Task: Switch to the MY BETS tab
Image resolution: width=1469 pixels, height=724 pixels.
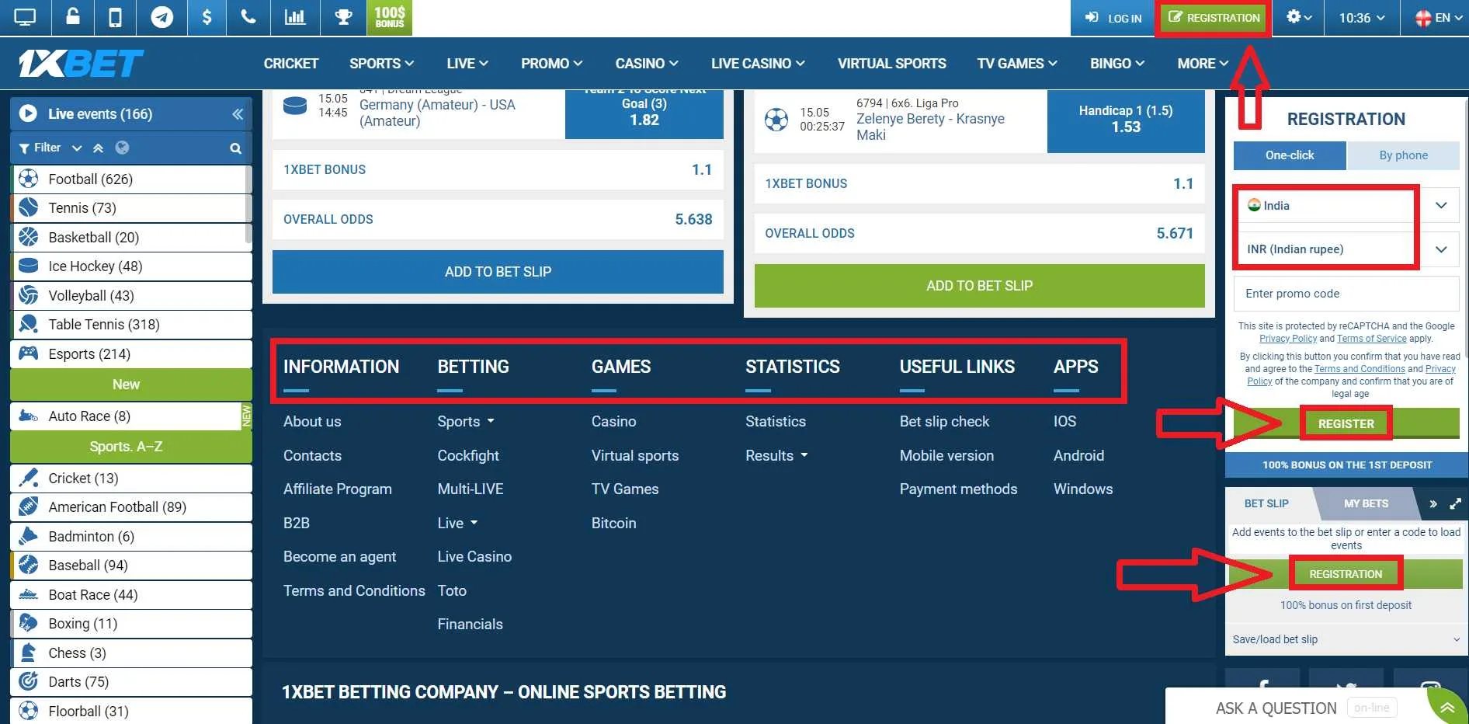Action: (x=1366, y=503)
